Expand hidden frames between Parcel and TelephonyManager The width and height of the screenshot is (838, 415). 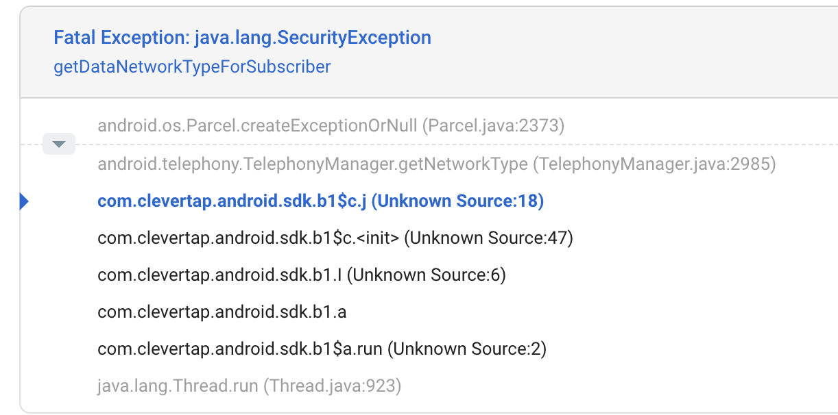coord(59,144)
